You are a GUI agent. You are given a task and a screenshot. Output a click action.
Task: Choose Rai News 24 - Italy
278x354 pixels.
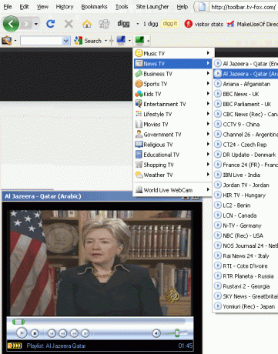tap(246, 255)
